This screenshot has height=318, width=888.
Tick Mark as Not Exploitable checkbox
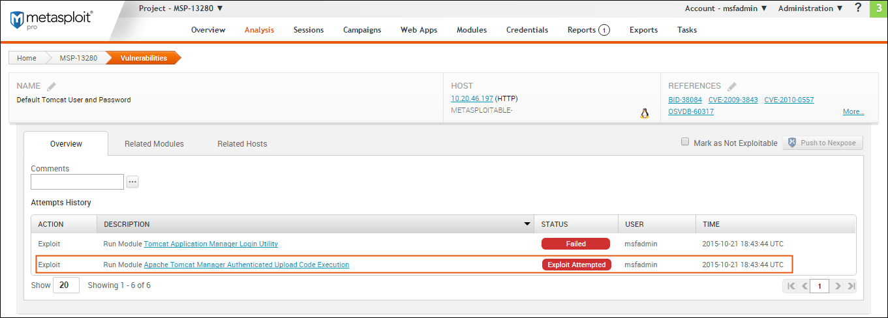(685, 142)
